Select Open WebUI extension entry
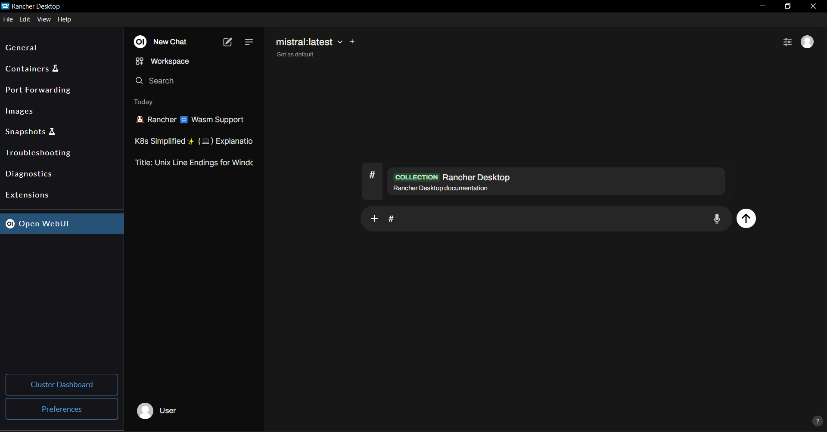 [x=62, y=224]
